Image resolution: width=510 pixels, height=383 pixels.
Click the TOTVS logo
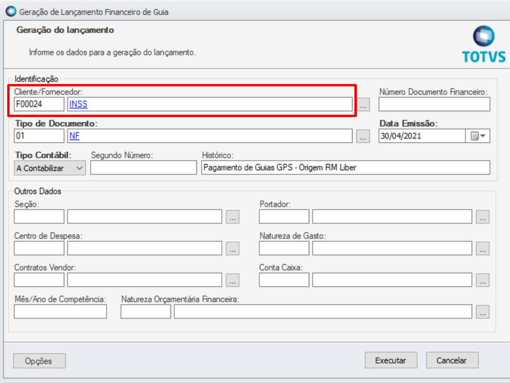pos(484,44)
